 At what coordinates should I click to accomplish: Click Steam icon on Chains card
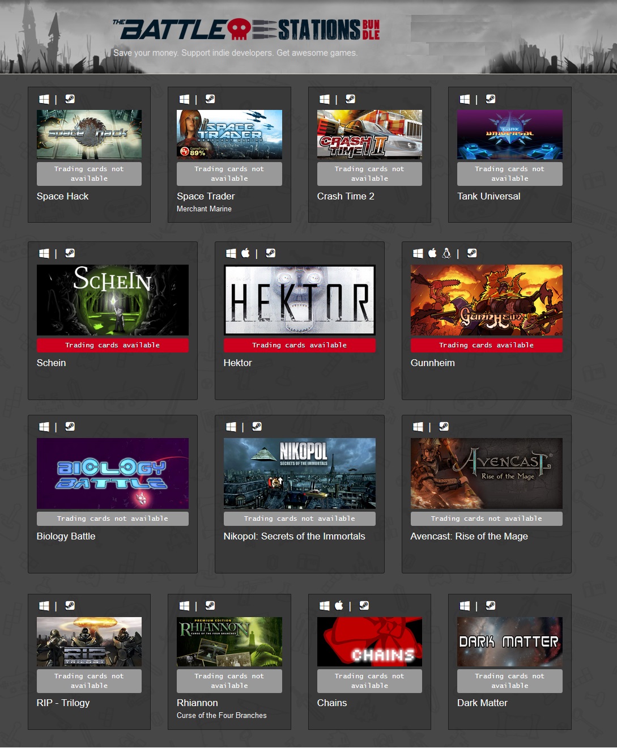[364, 605]
